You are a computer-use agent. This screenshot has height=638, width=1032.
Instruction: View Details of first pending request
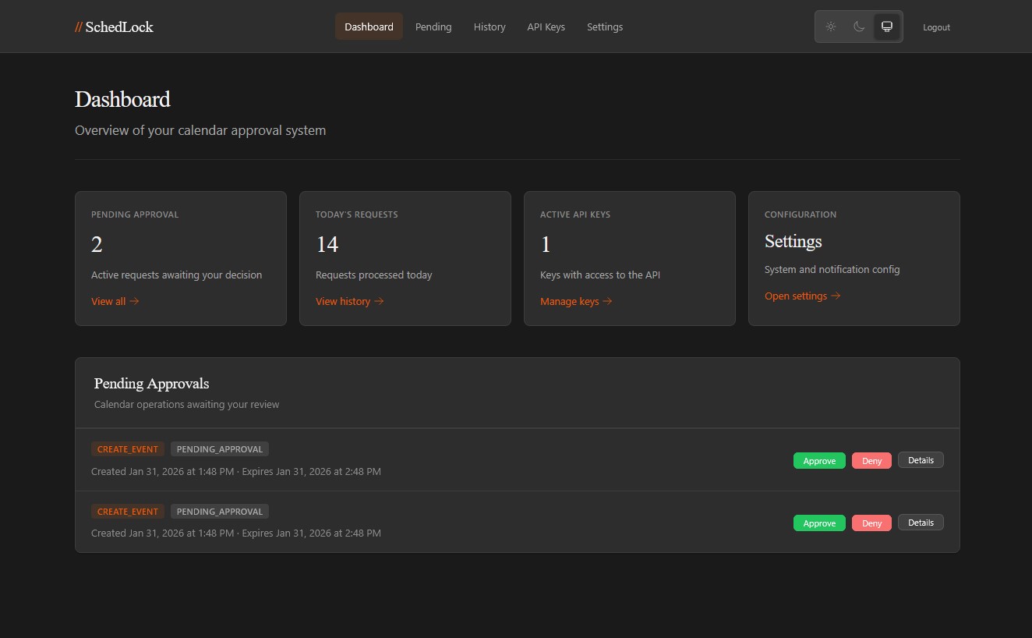click(921, 460)
